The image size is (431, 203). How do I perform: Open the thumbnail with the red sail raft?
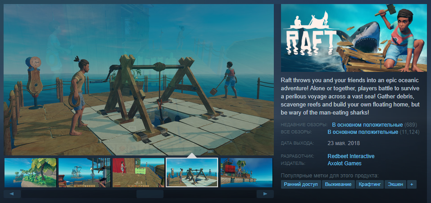point(246,172)
